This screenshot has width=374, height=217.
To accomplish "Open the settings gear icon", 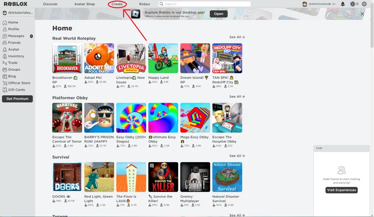I will [x=364, y=4].
